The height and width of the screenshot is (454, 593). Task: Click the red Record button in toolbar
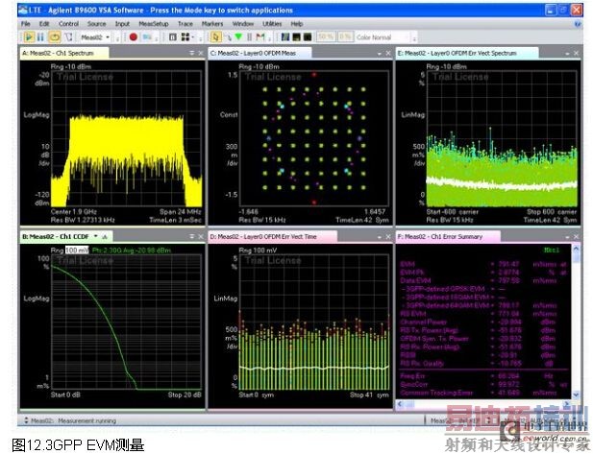click(x=133, y=36)
